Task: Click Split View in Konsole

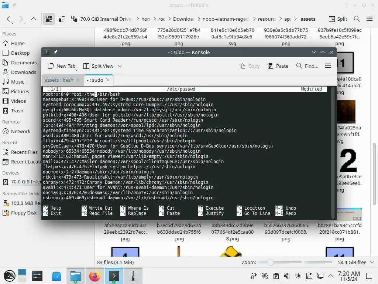Action: (x=98, y=66)
